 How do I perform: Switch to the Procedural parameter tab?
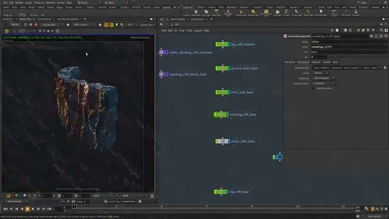tap(303, 62)
